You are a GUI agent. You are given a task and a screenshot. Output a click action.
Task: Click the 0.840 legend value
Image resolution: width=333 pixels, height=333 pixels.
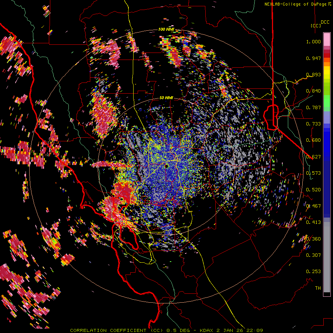(313, 91)
